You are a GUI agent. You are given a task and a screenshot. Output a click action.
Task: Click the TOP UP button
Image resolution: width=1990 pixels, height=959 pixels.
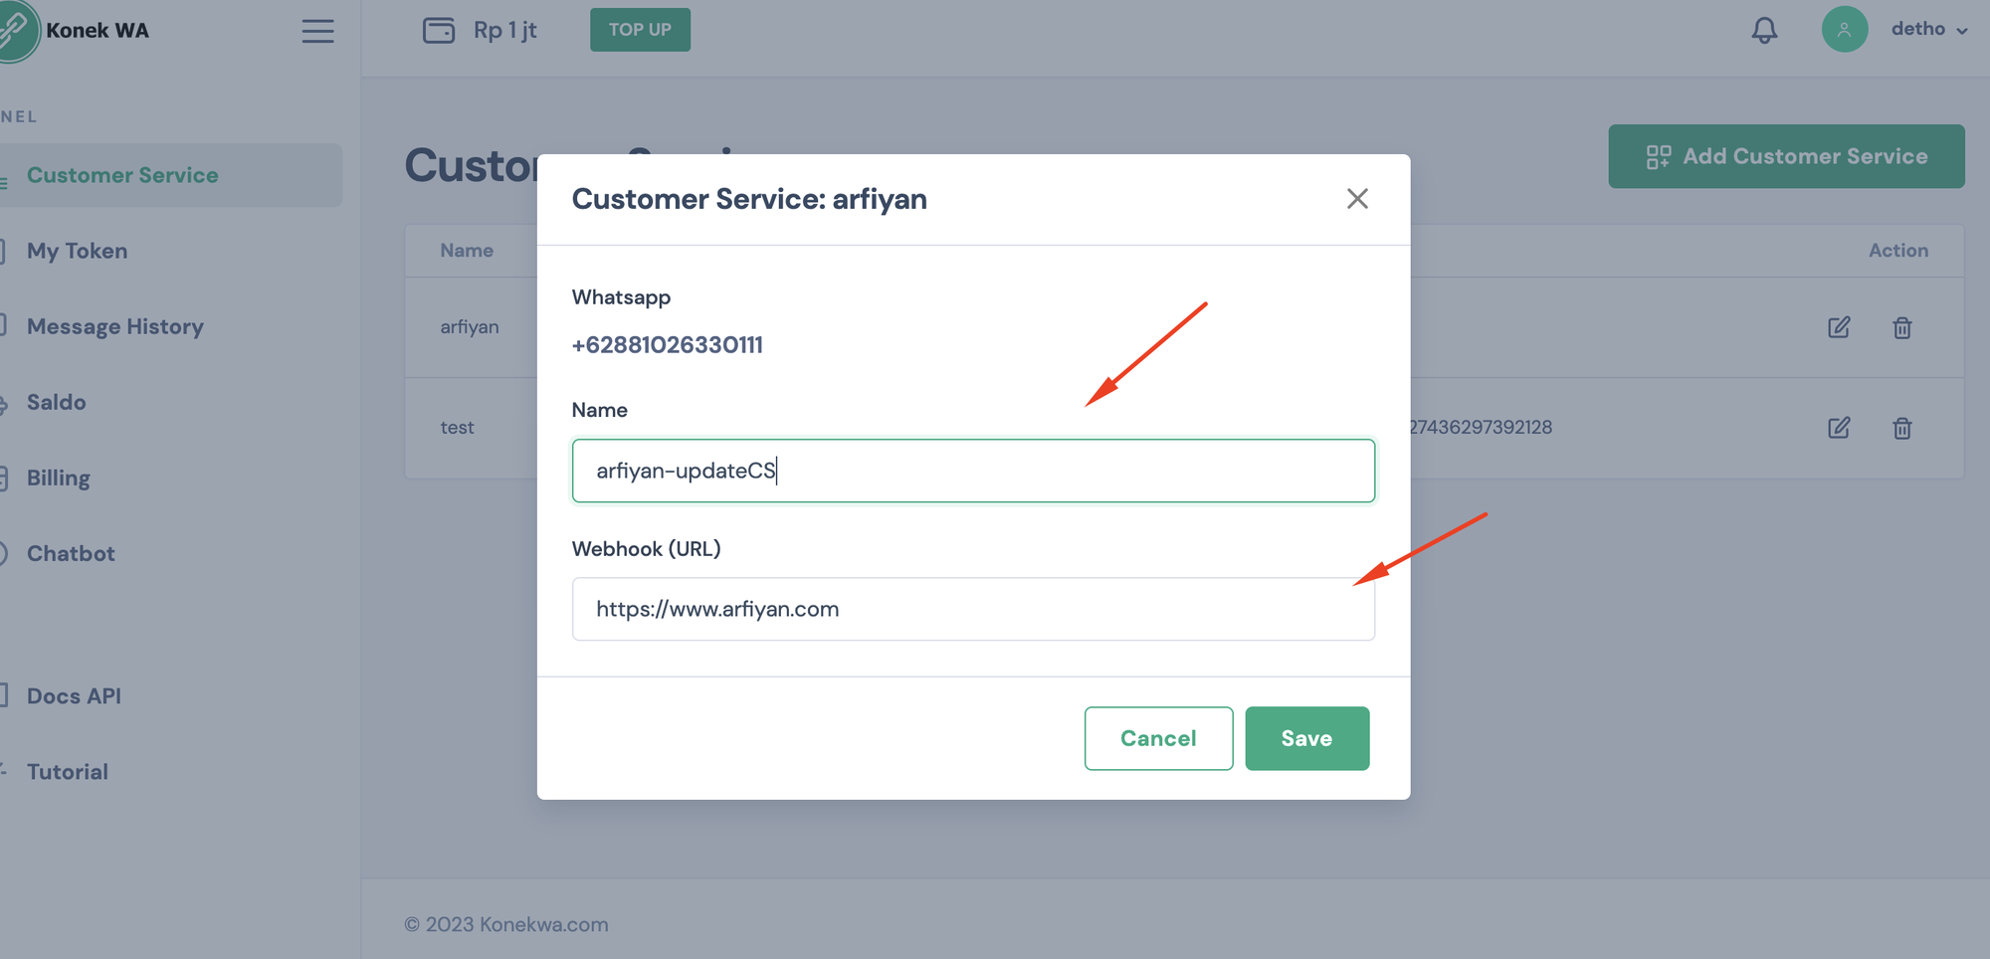[x=640, y=30]
